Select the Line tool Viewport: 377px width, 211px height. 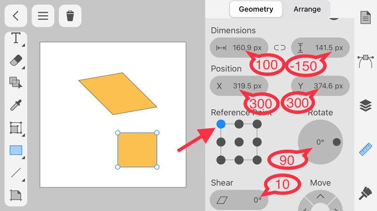click(16, 172)
